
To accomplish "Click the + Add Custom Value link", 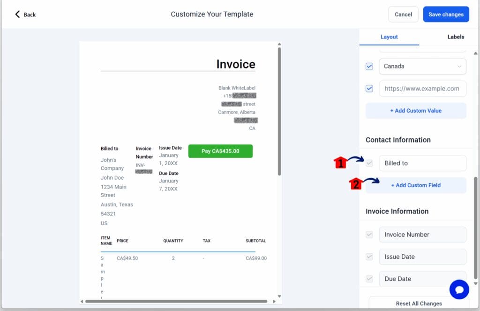I will (415, 111).
